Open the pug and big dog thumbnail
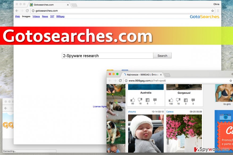This screenshot has height=155, width=233. point(116,107)
